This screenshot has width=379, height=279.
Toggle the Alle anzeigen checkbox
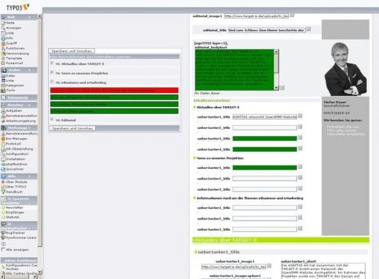coord(3,250)
